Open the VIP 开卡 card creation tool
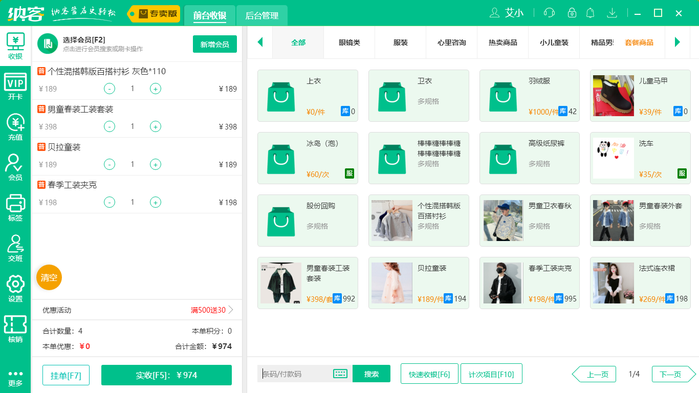This screenshot has height=393, width=699. 15,85
